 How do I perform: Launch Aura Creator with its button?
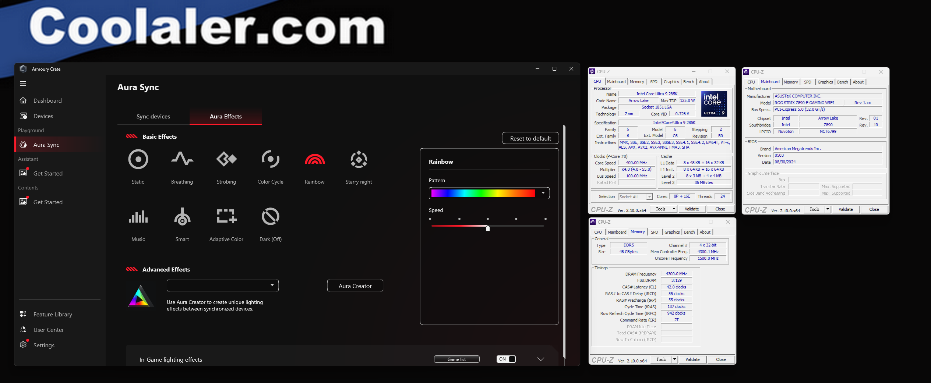point(355,286)
